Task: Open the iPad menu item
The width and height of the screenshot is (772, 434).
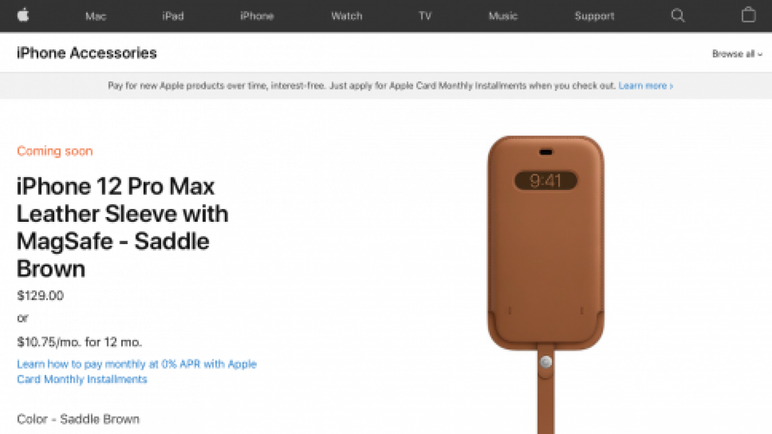Action: pyautogui.click(x=173, y=16)
